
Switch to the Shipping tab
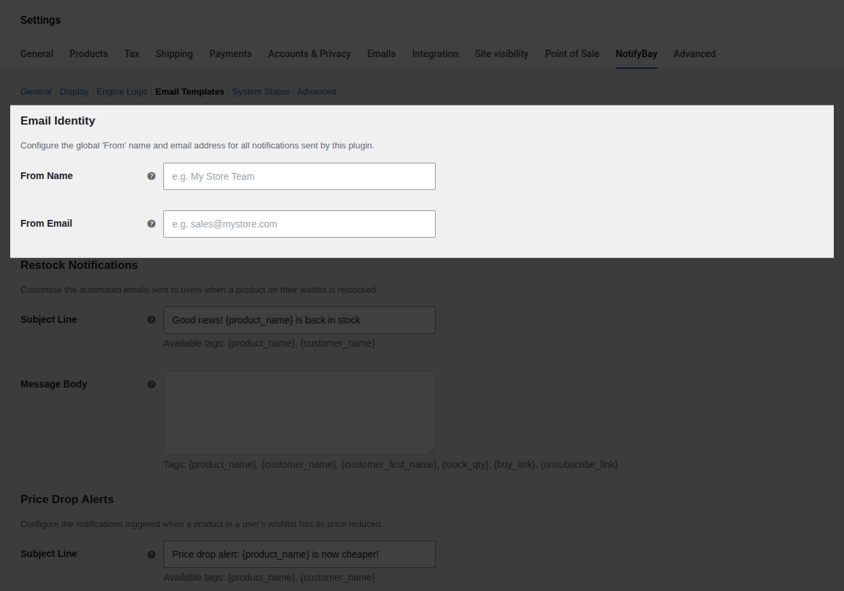174,54
